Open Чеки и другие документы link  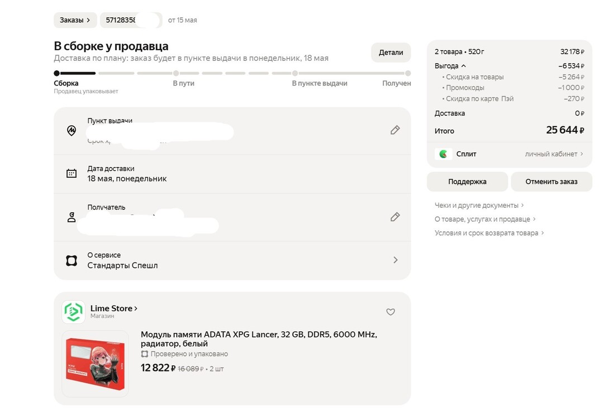tap(479, 206)
